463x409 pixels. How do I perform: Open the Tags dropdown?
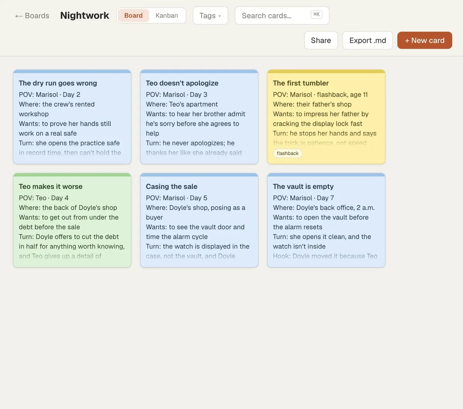click(x=210, y=15)
